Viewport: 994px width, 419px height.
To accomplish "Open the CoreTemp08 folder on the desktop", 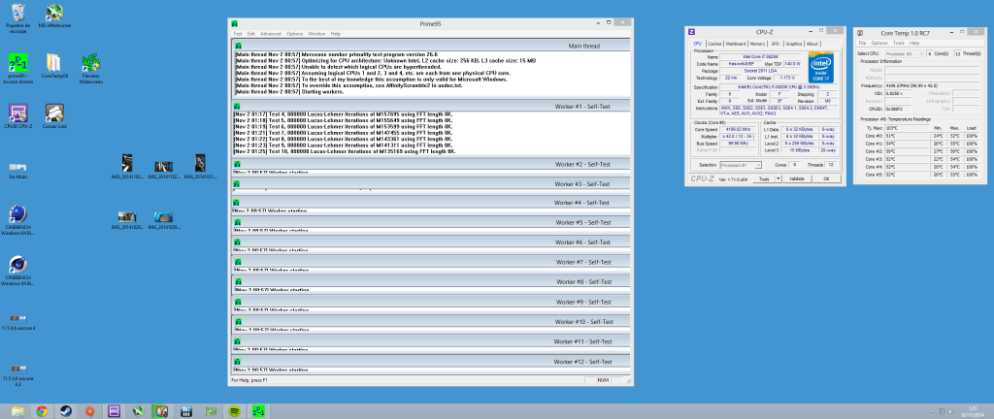I will pyautogui.click(x=54, y=66).
